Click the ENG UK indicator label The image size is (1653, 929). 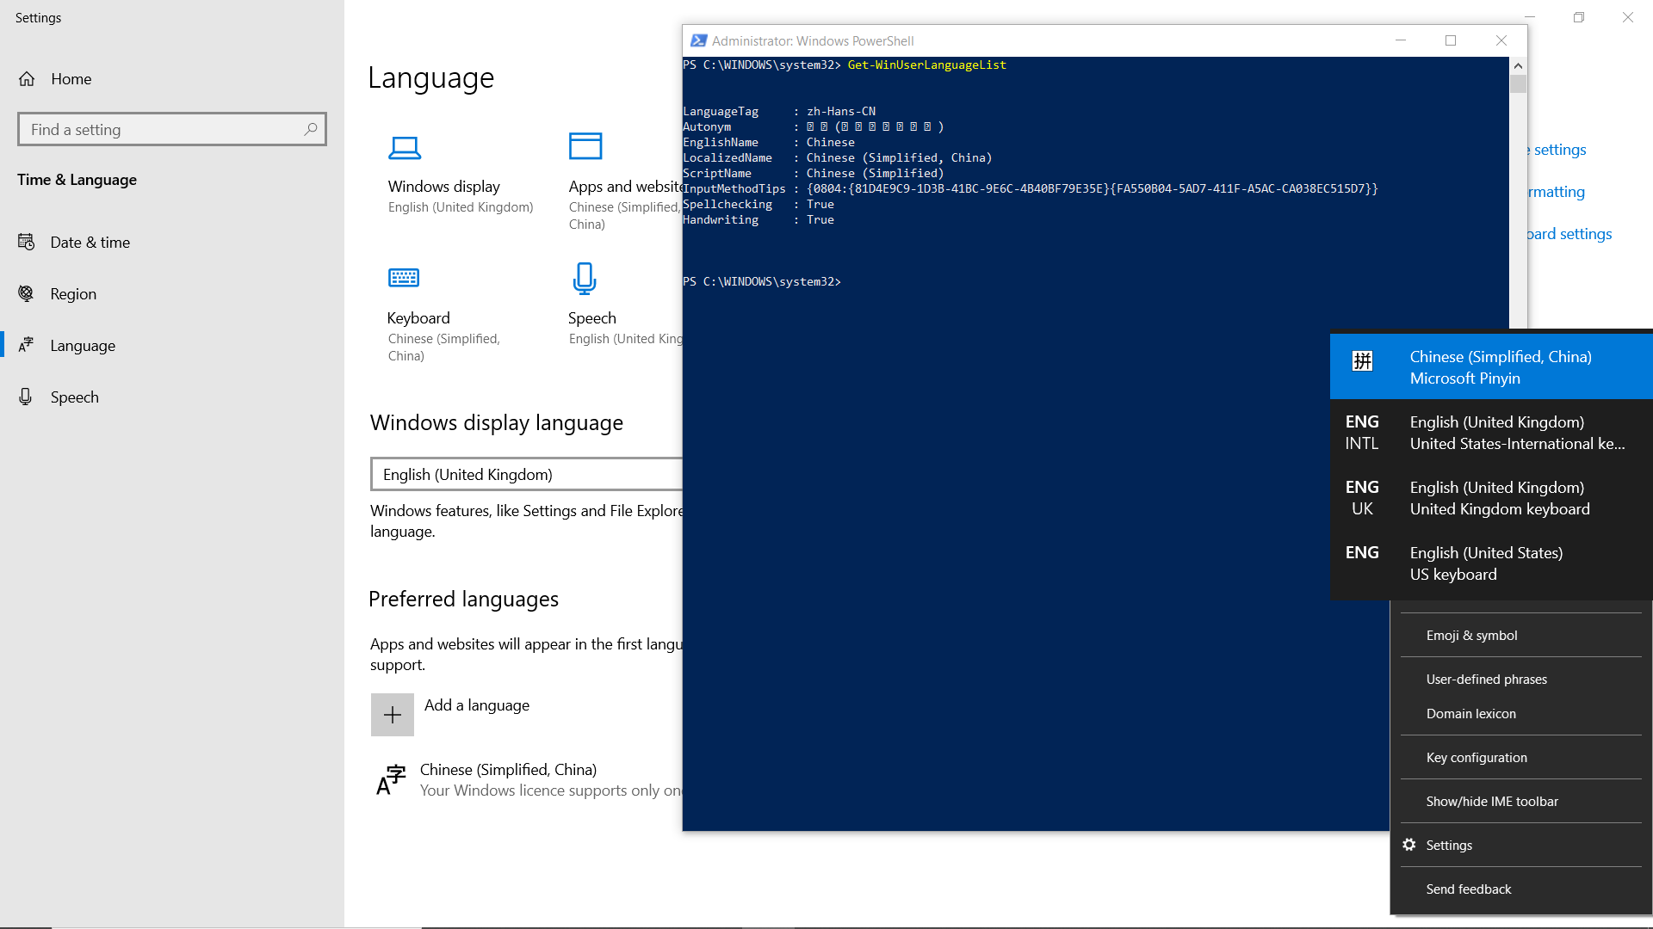pos(1362,498)
